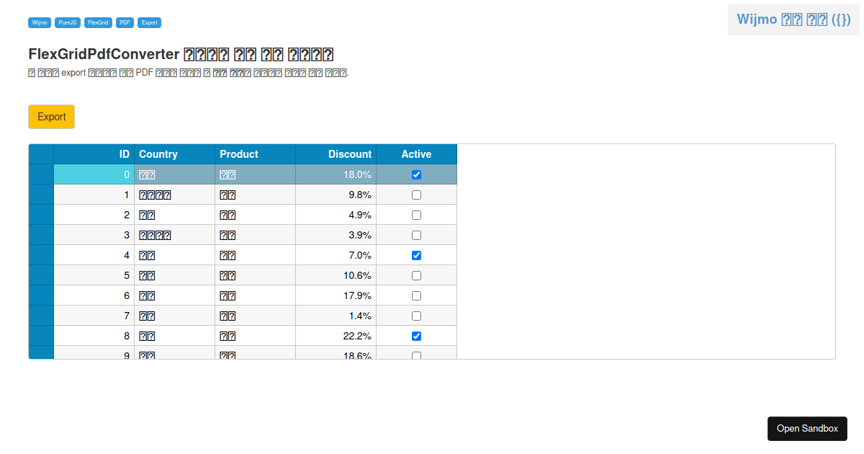The width and height of the screenshot is (864, 454).
Task: Open the Wijmo link at top right
Action: click(793, 19)
